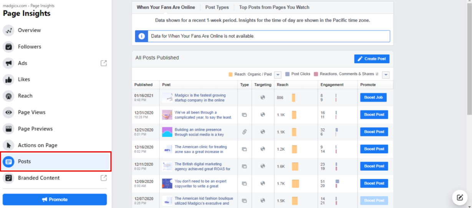
Task: Select the Reach signal icon
Action: (8, 96)
